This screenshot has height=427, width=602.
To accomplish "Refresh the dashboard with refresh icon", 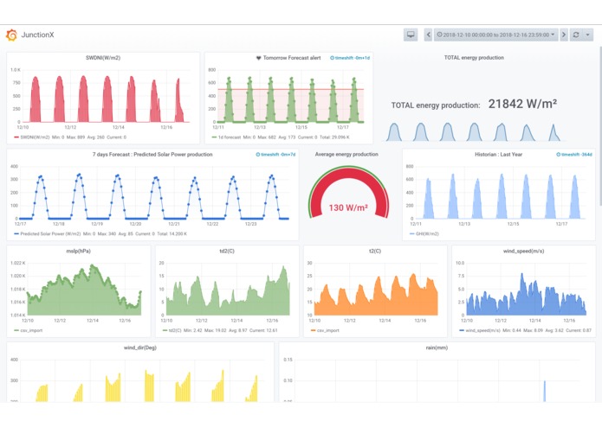I will pos(576,35).
